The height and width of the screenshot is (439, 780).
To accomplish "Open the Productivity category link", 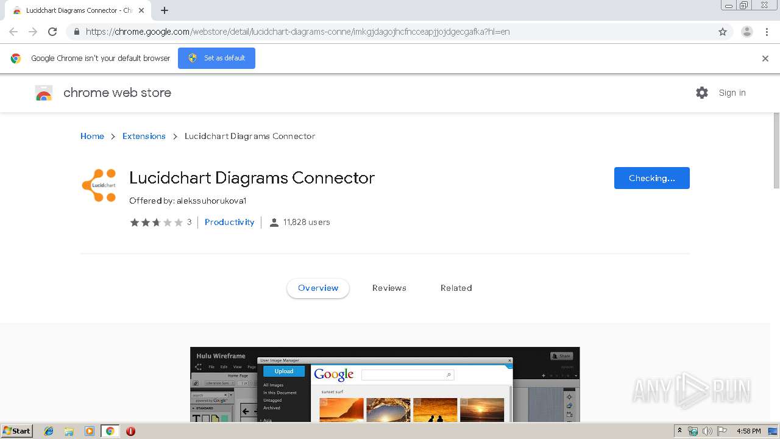I will tap(229, 222).
